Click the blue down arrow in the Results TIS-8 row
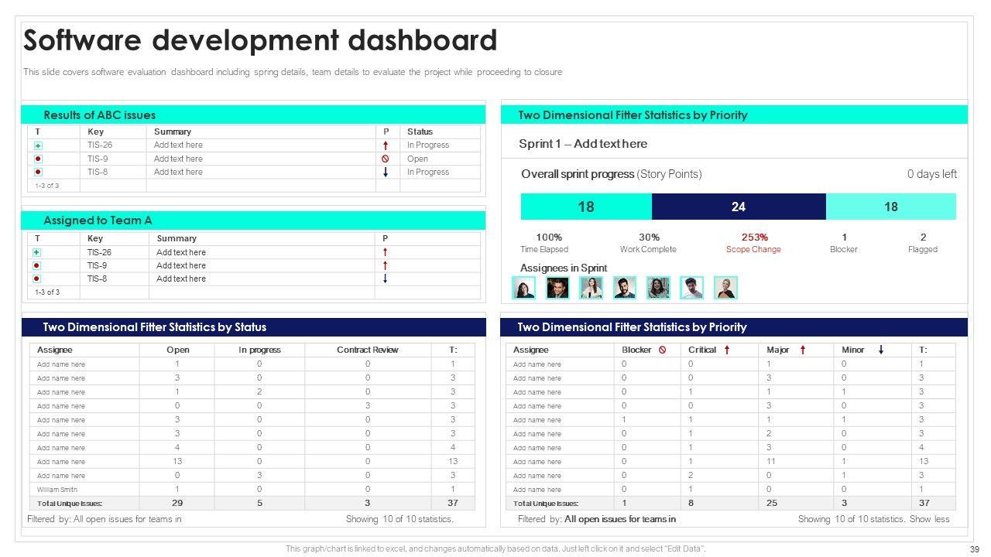This screenshot has width=991, height=557. tap(385, 172)
